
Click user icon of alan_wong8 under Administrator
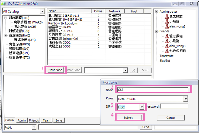(167, 26)
